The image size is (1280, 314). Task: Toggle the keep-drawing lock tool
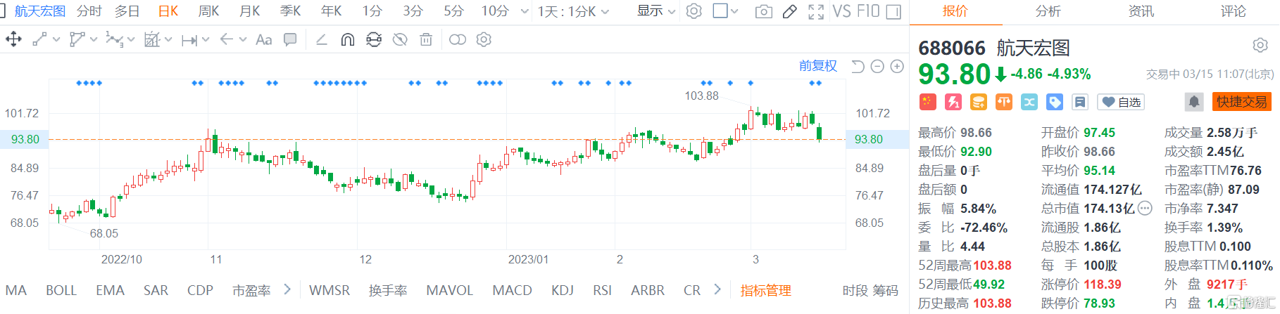(x=374, y=39)
